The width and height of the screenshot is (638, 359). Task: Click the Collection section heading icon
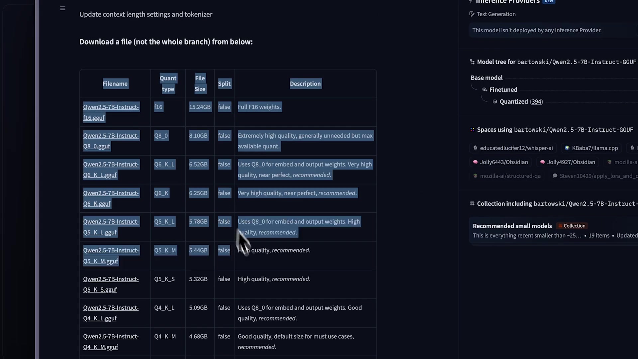(472, 204)
